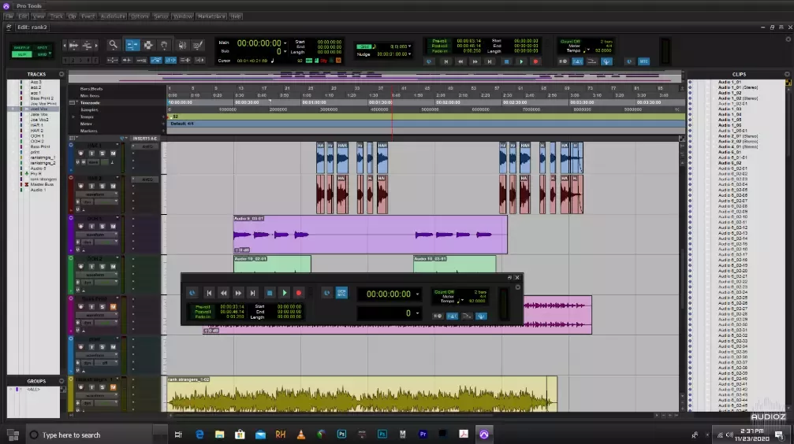The height and width of the screenshot is (444, 794).
Task: Click Stop in the main toolbar transport
Action: coord(506,61)
